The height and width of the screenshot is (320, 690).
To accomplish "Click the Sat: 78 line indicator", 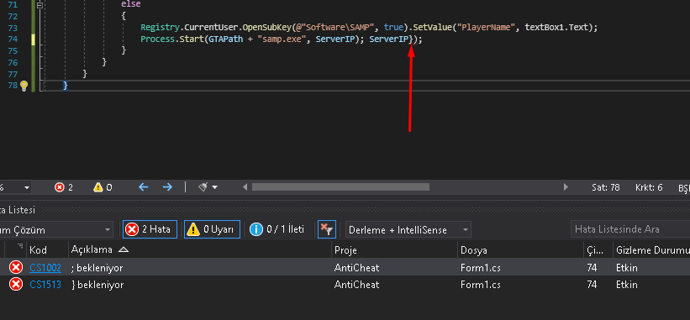I will coord(605,187).
